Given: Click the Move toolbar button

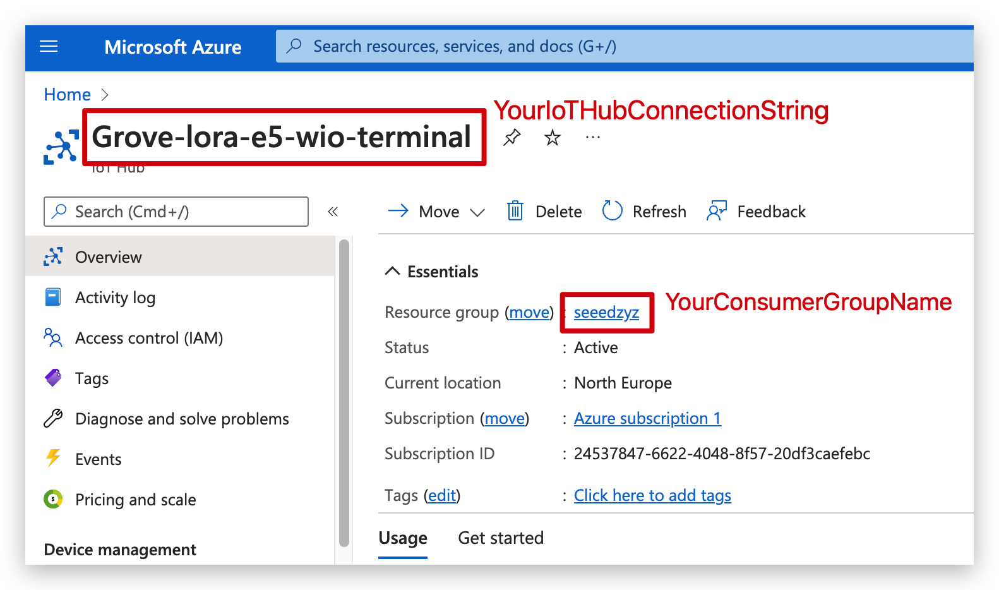Looking at the screenshot, I should pyautogui.click(x=436, y=211).
